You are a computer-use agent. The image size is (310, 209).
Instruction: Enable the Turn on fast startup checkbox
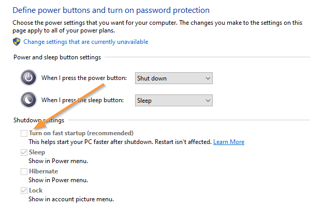(x=24, y=133)
